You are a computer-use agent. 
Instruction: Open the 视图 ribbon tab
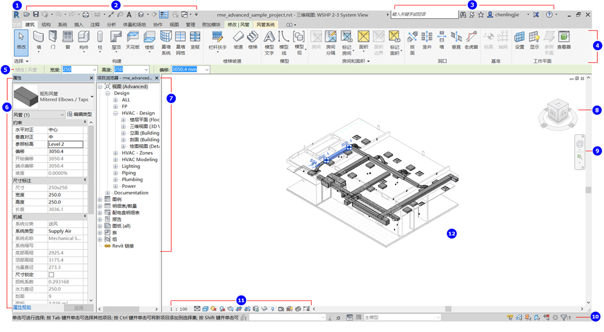(x=174, y=25)
